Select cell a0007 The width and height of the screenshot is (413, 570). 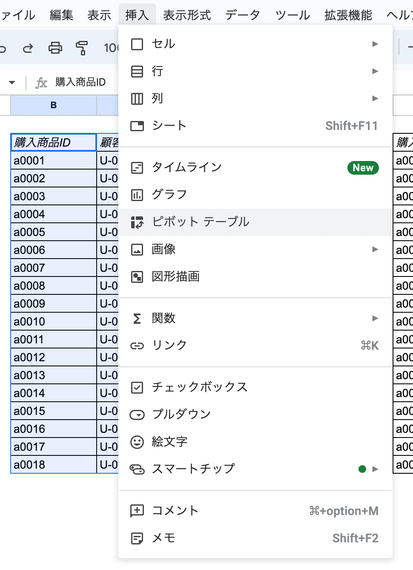54,268
